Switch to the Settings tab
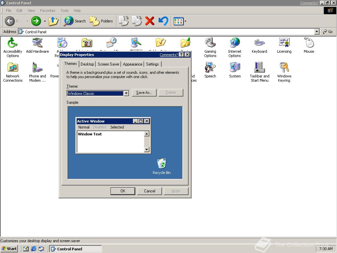Screen dimensions: 337x253 [152, 64]
